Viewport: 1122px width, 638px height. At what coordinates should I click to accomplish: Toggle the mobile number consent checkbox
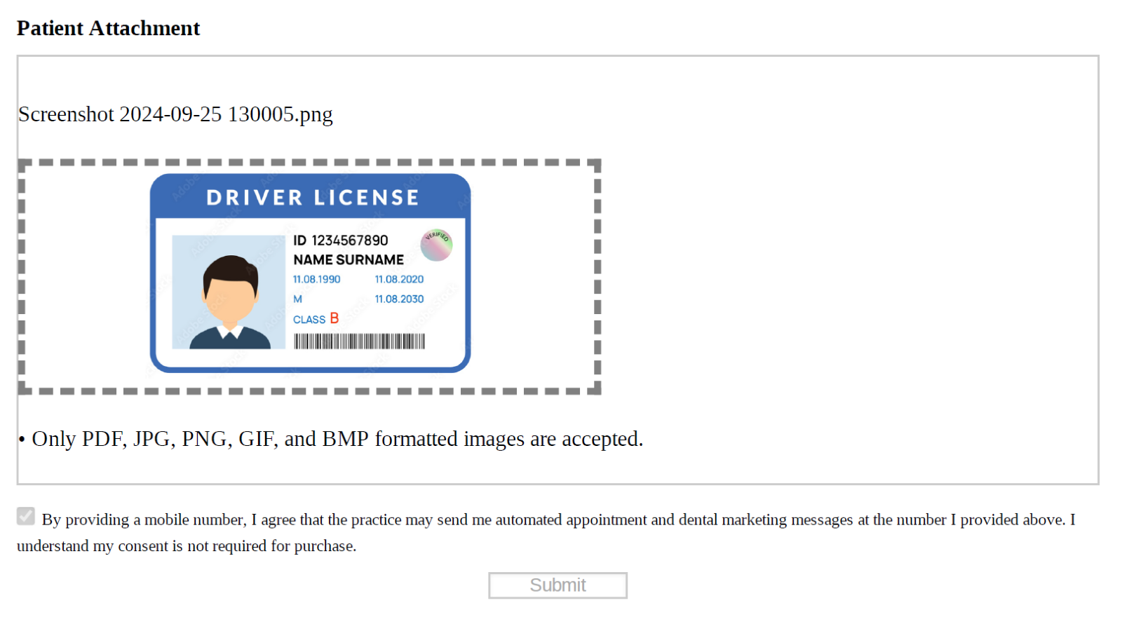click(x=26, y=517)
